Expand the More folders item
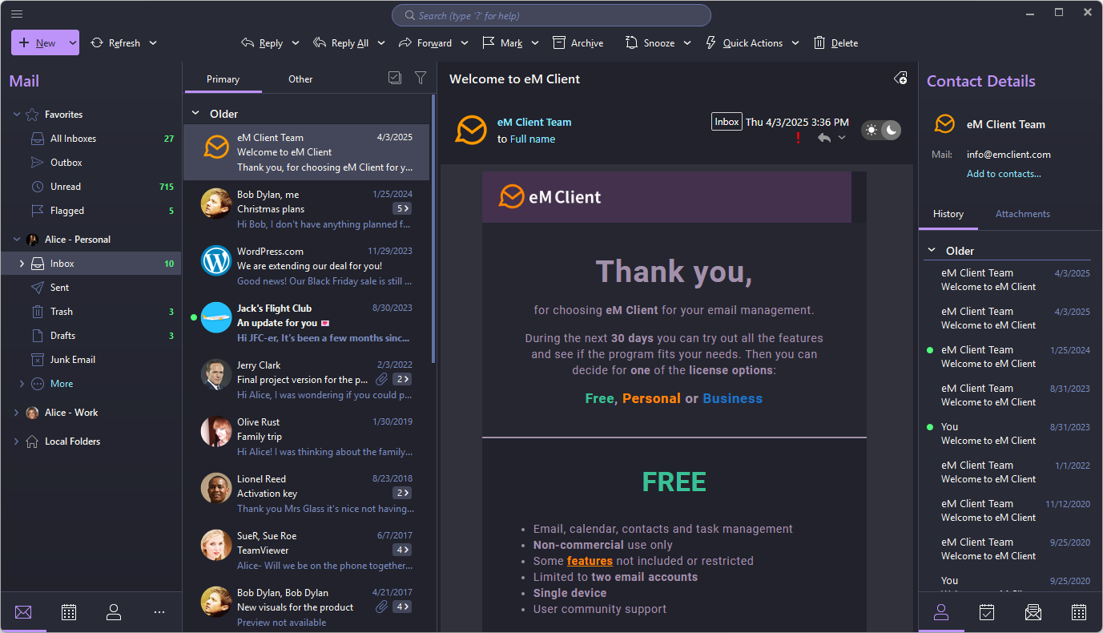Image resolution: width=1103 pixels, height=633 pixels. click(x=22, y=384)
